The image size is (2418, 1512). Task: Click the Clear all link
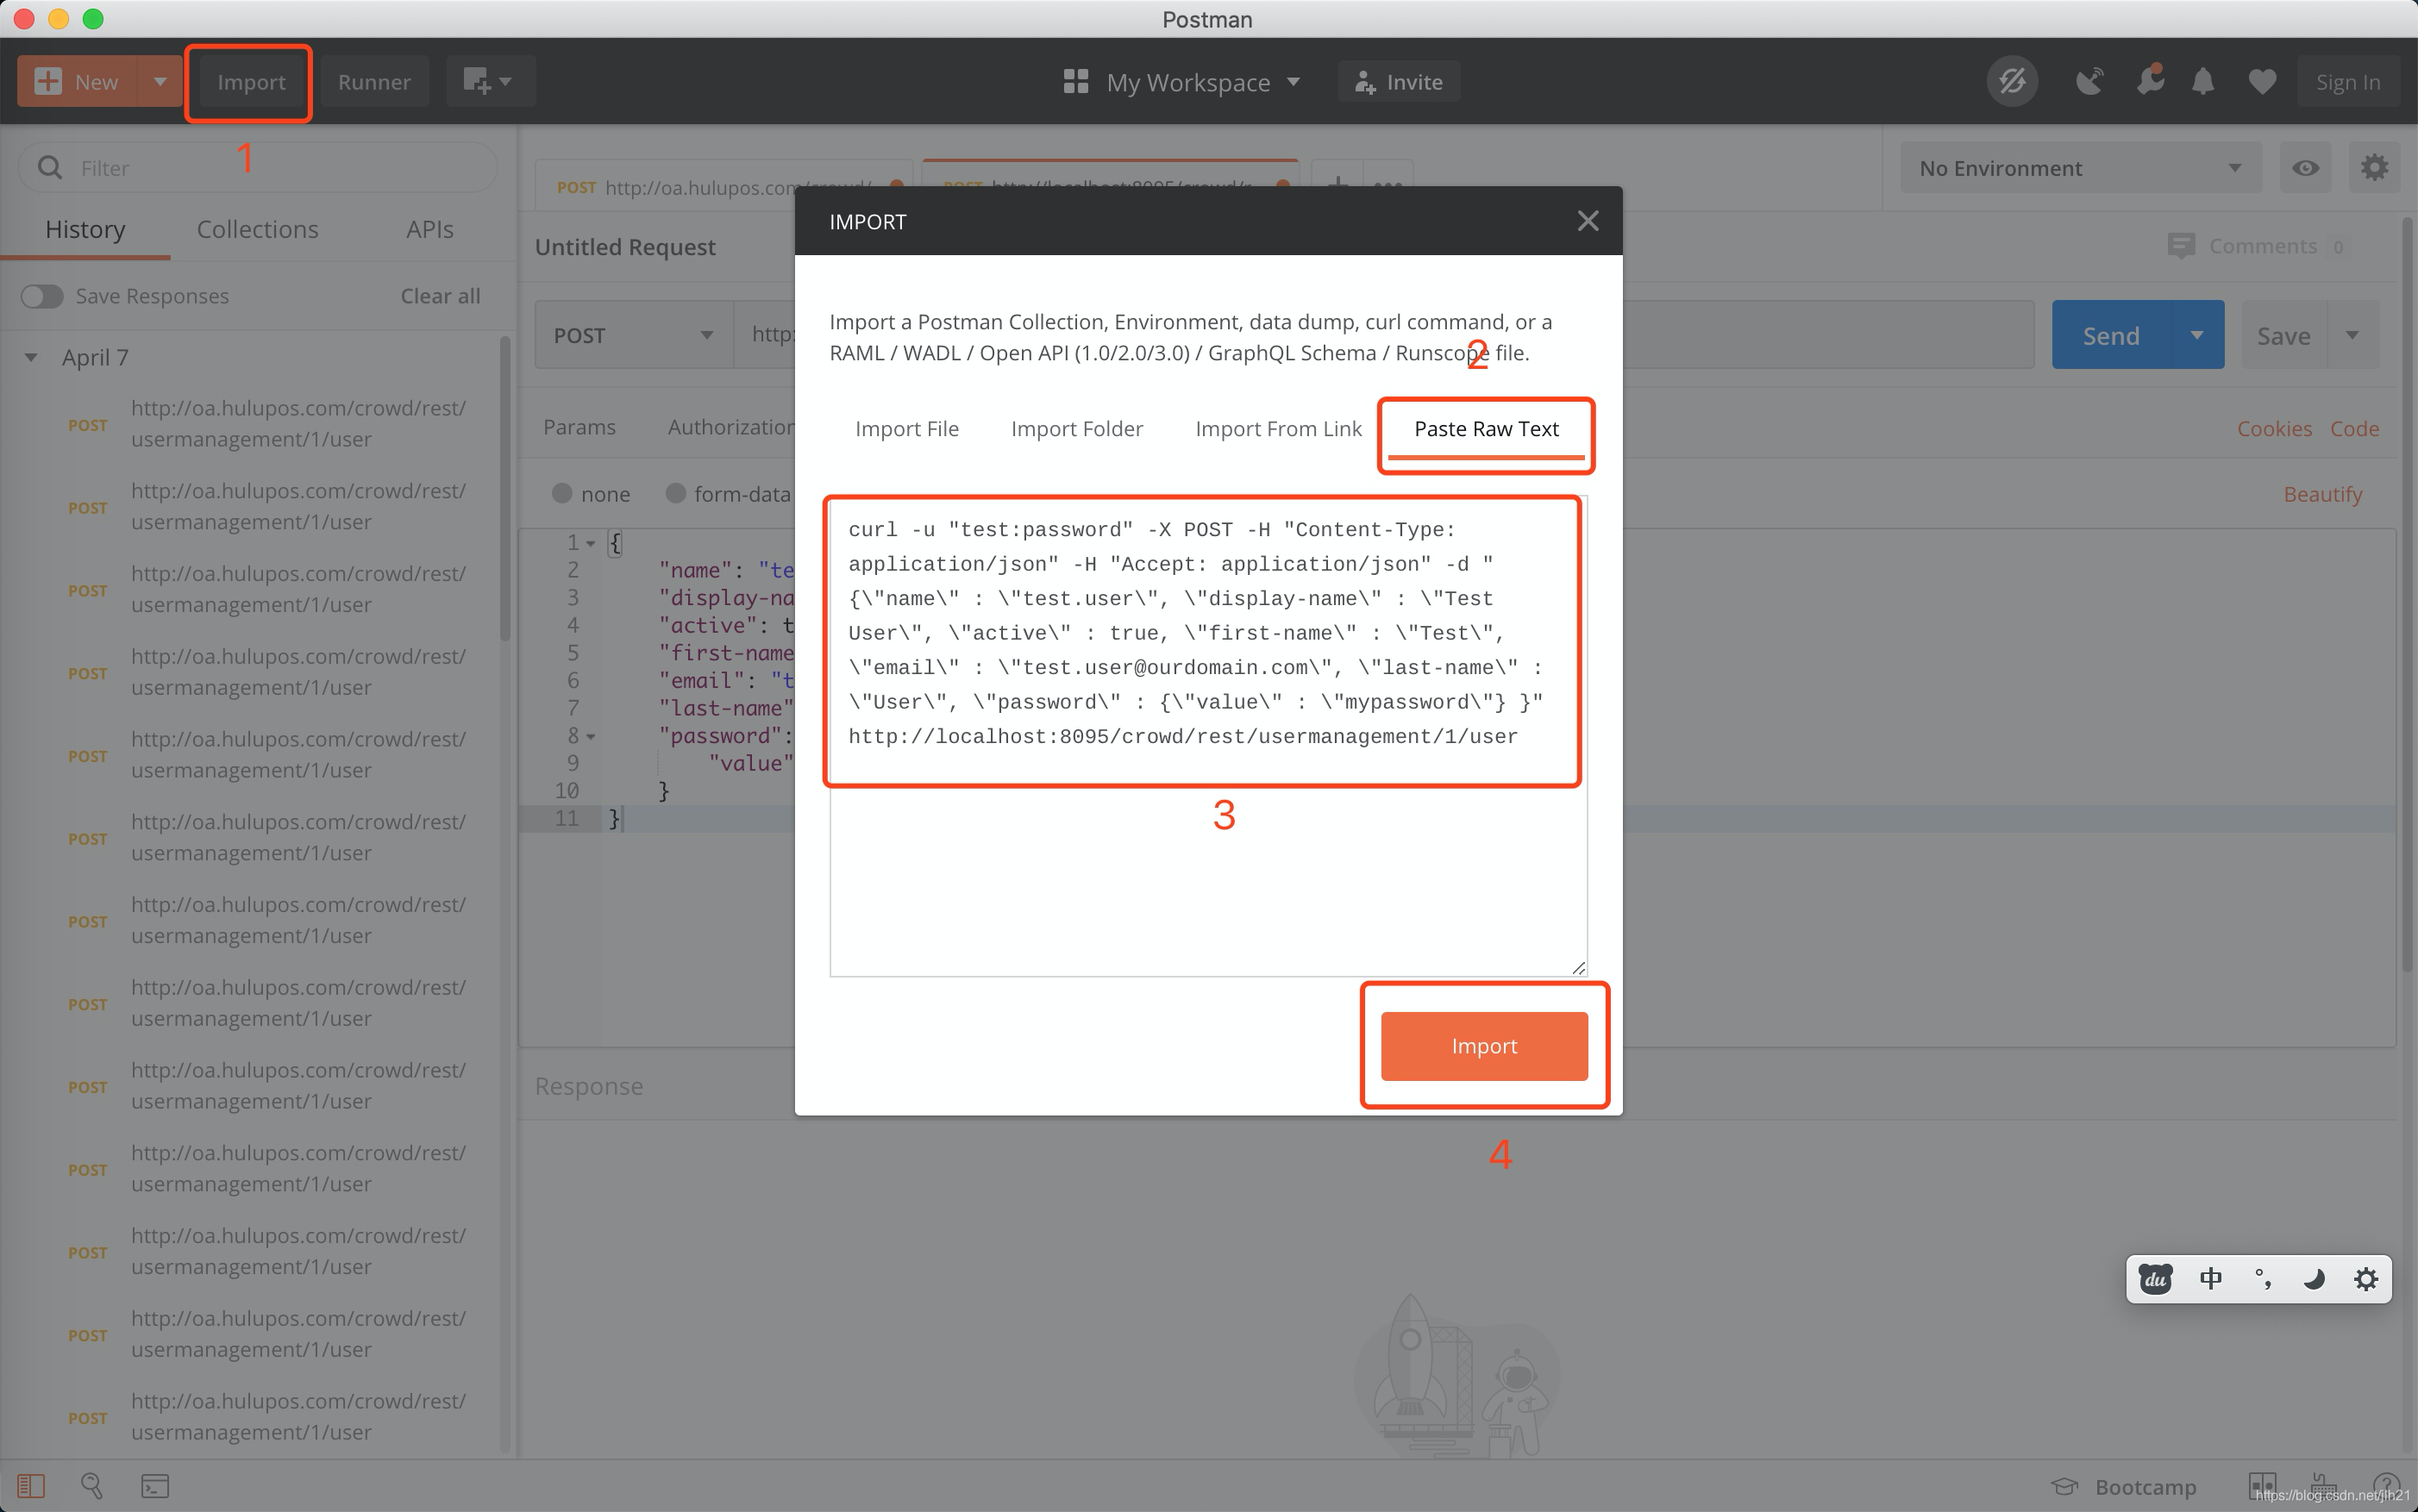tap(440, 296)
